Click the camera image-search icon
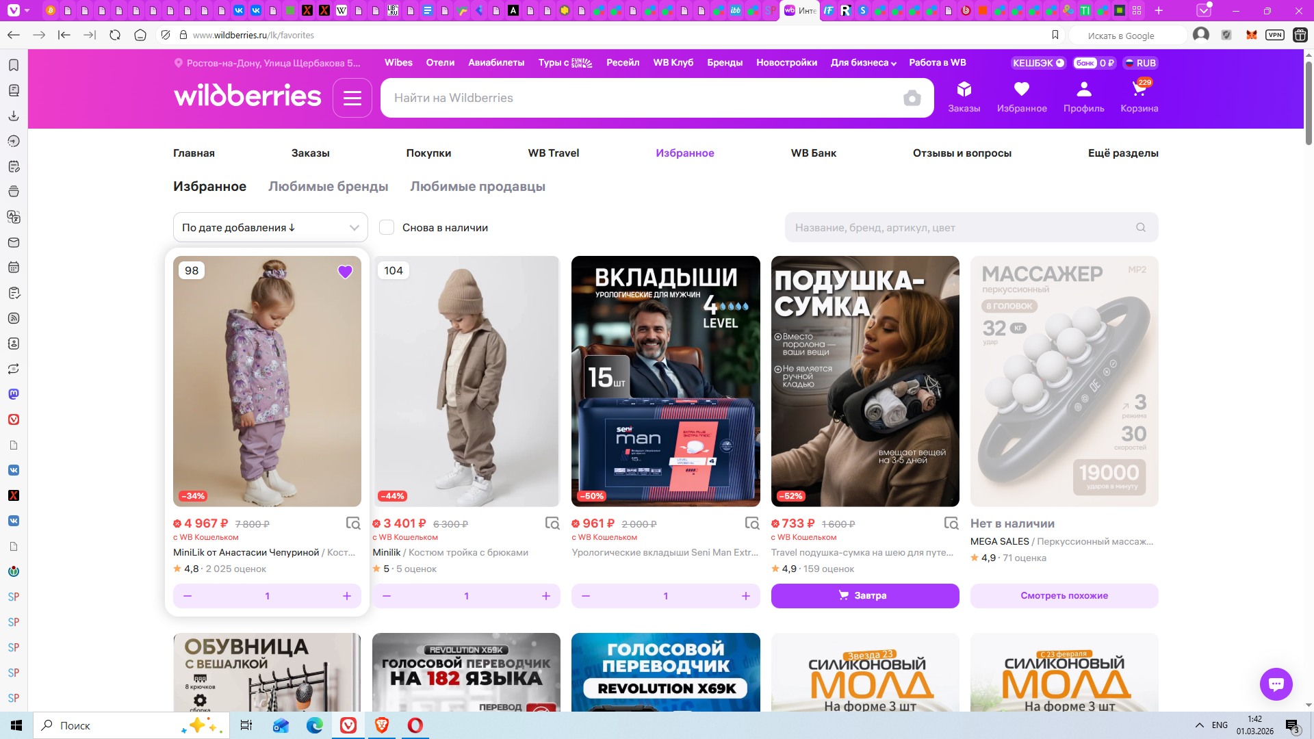The width and height of the screenshot is (1314, 739). [912, 99]
